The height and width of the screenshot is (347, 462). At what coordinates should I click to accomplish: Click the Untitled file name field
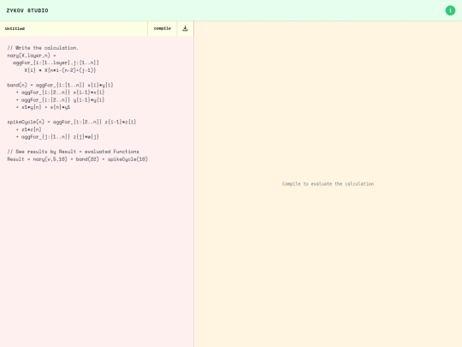74,28
